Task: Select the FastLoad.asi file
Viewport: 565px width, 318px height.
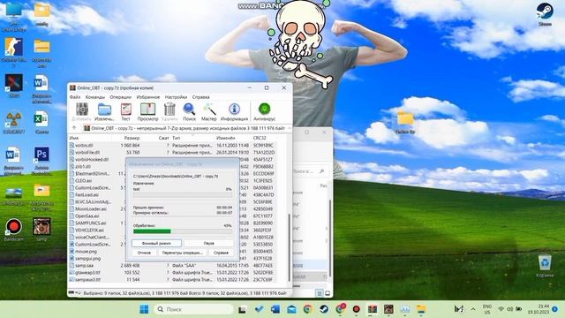Action: pyautogui.click(x=84, y=194)
